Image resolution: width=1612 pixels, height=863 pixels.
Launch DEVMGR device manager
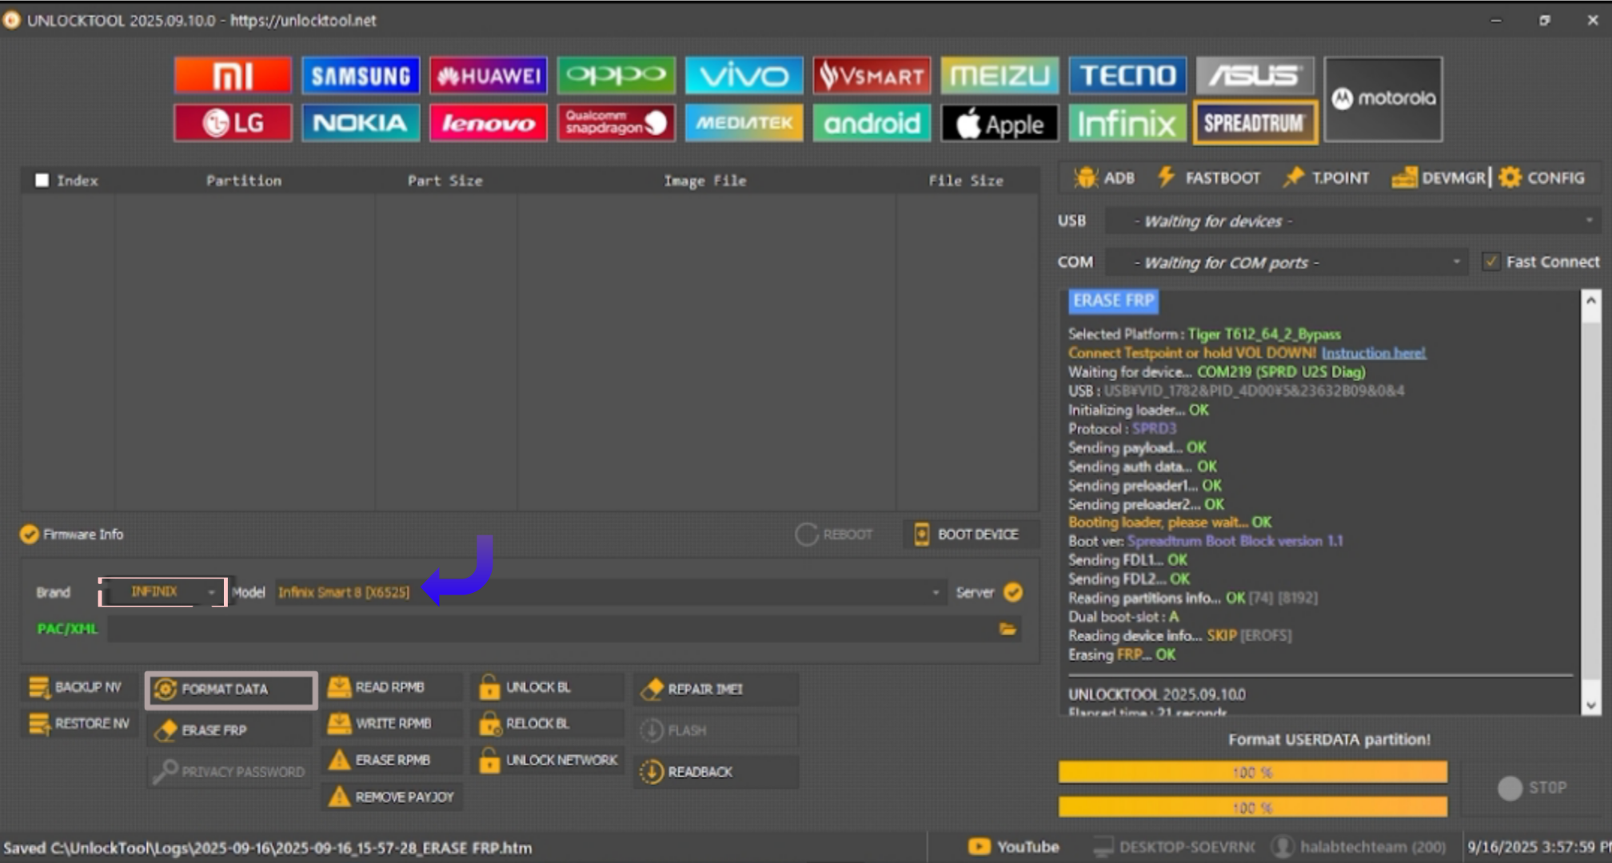click(1438, 177)
